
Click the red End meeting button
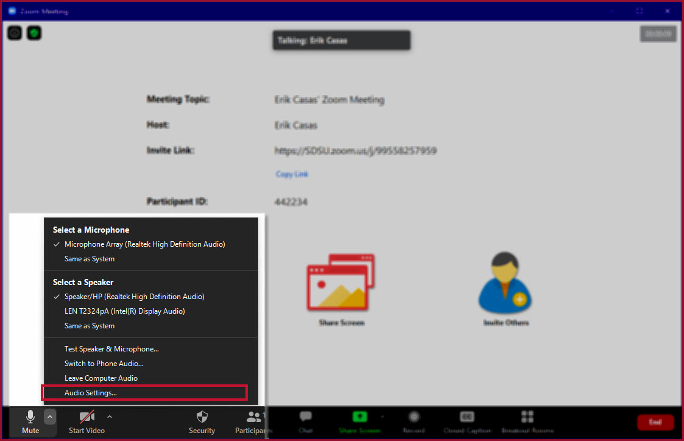click(655, 422)
